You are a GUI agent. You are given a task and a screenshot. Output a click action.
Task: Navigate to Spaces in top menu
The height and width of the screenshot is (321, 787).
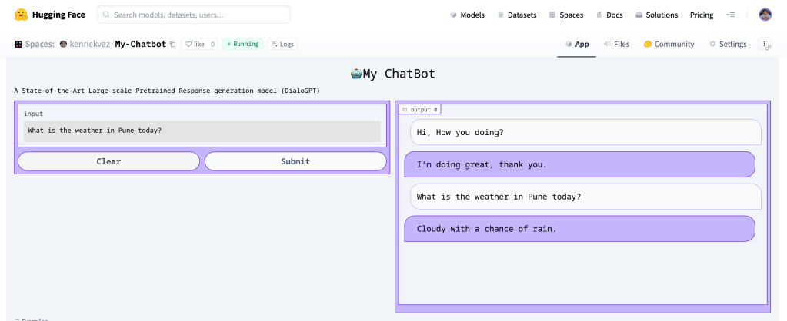(565, 15)
